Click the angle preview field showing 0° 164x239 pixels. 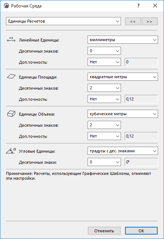pyautogui.click(x=141, y=162)
